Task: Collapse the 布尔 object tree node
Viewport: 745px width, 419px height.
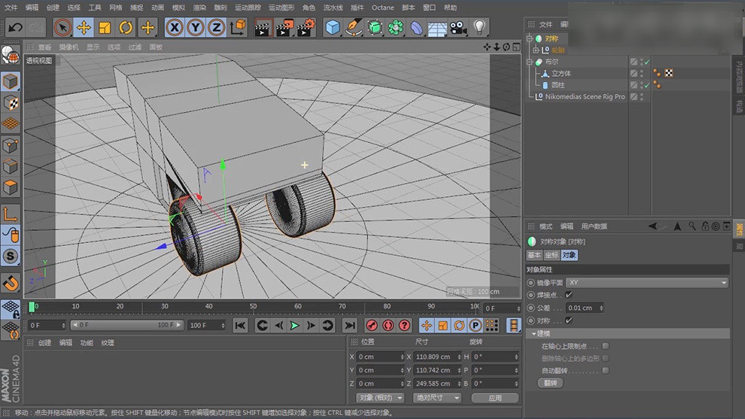Action: (530, 62)
